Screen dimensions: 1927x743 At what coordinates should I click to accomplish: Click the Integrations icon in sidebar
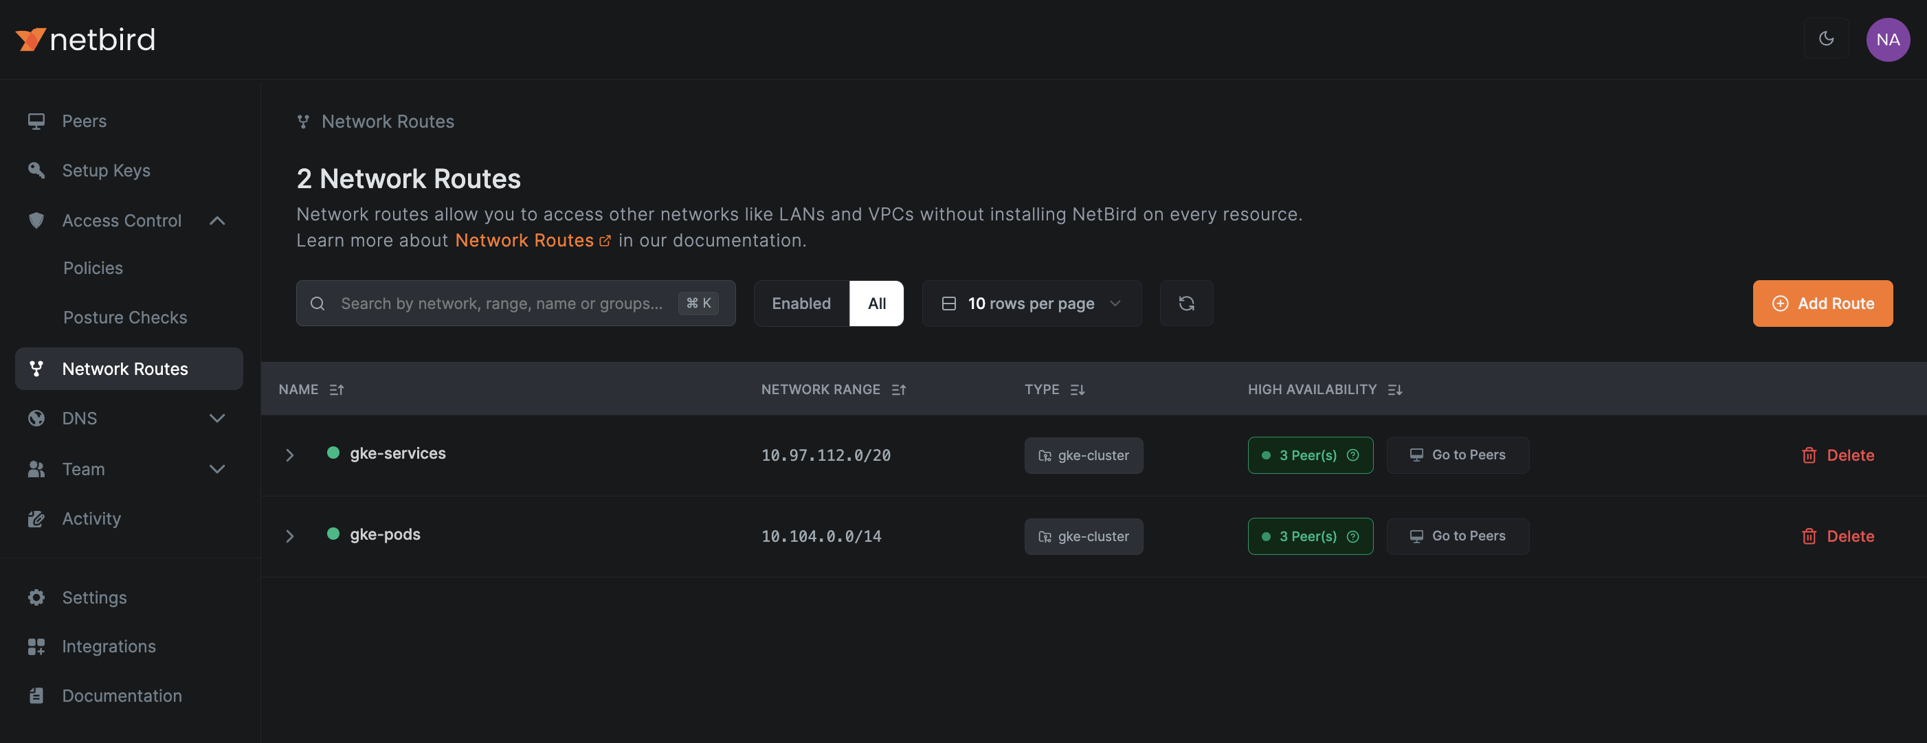point(36,645)
